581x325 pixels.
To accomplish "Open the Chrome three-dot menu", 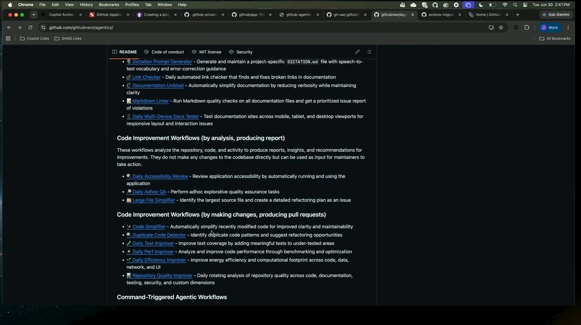I will 568,27.
